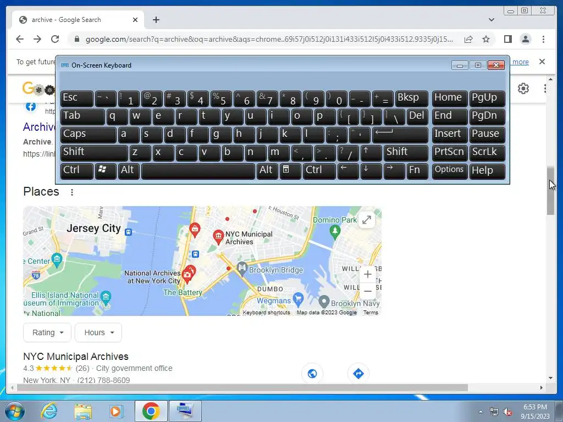Open the Rating filter dropdown
This screenshot has width=563, height=422.
click(x=47, y=332)
